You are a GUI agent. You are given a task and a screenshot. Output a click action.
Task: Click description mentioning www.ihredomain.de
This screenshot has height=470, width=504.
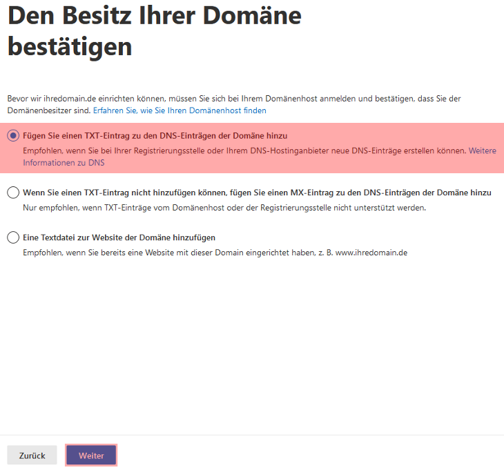[215, 253]
